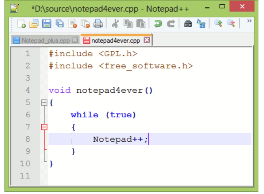This screenshot has height=194, width=264.
Task: Redo the undone edit
Action: (171, 24)
